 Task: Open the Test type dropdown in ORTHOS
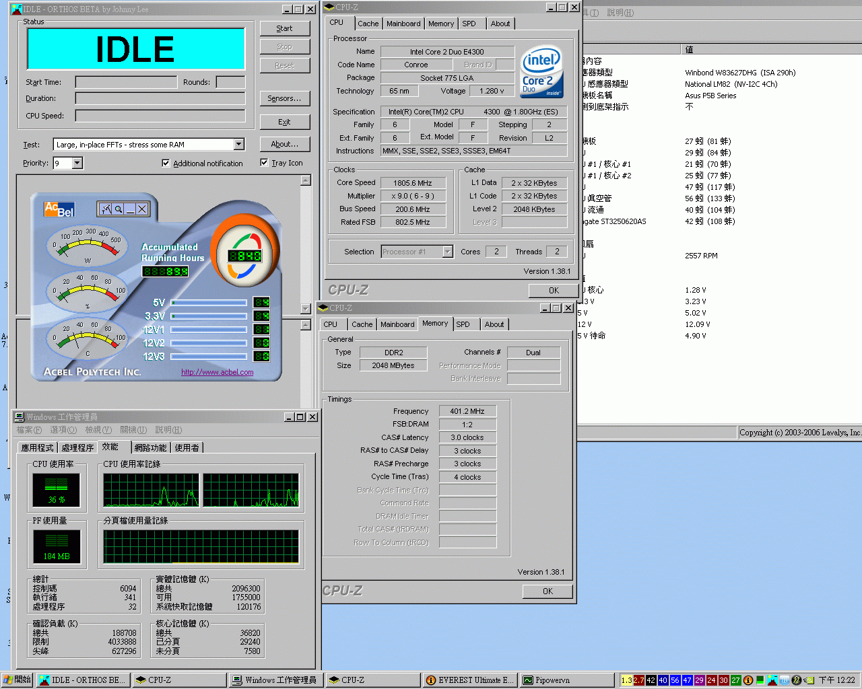point(239,144)
